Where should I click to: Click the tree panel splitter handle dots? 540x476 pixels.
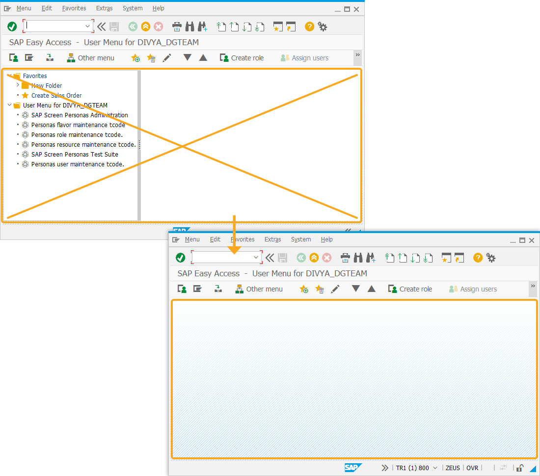pyautogui.click(x=139, y=145)
